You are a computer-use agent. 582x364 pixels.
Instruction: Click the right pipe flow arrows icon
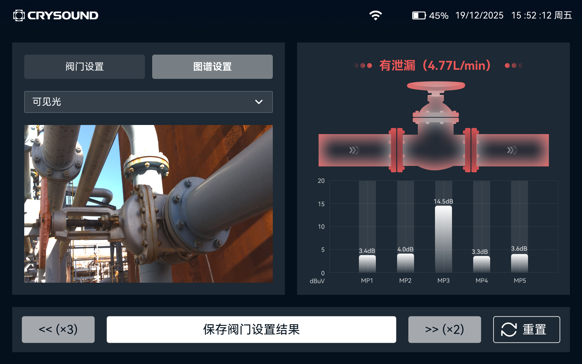(512, 150)
